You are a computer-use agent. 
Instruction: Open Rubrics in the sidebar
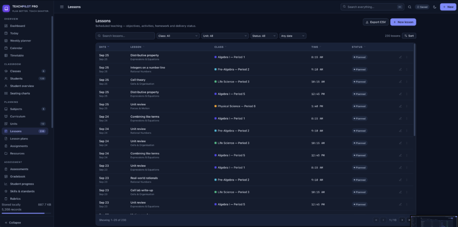point(25,199)
